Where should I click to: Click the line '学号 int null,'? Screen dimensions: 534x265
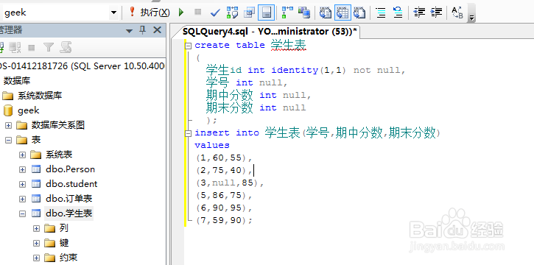tap(247, 82)
